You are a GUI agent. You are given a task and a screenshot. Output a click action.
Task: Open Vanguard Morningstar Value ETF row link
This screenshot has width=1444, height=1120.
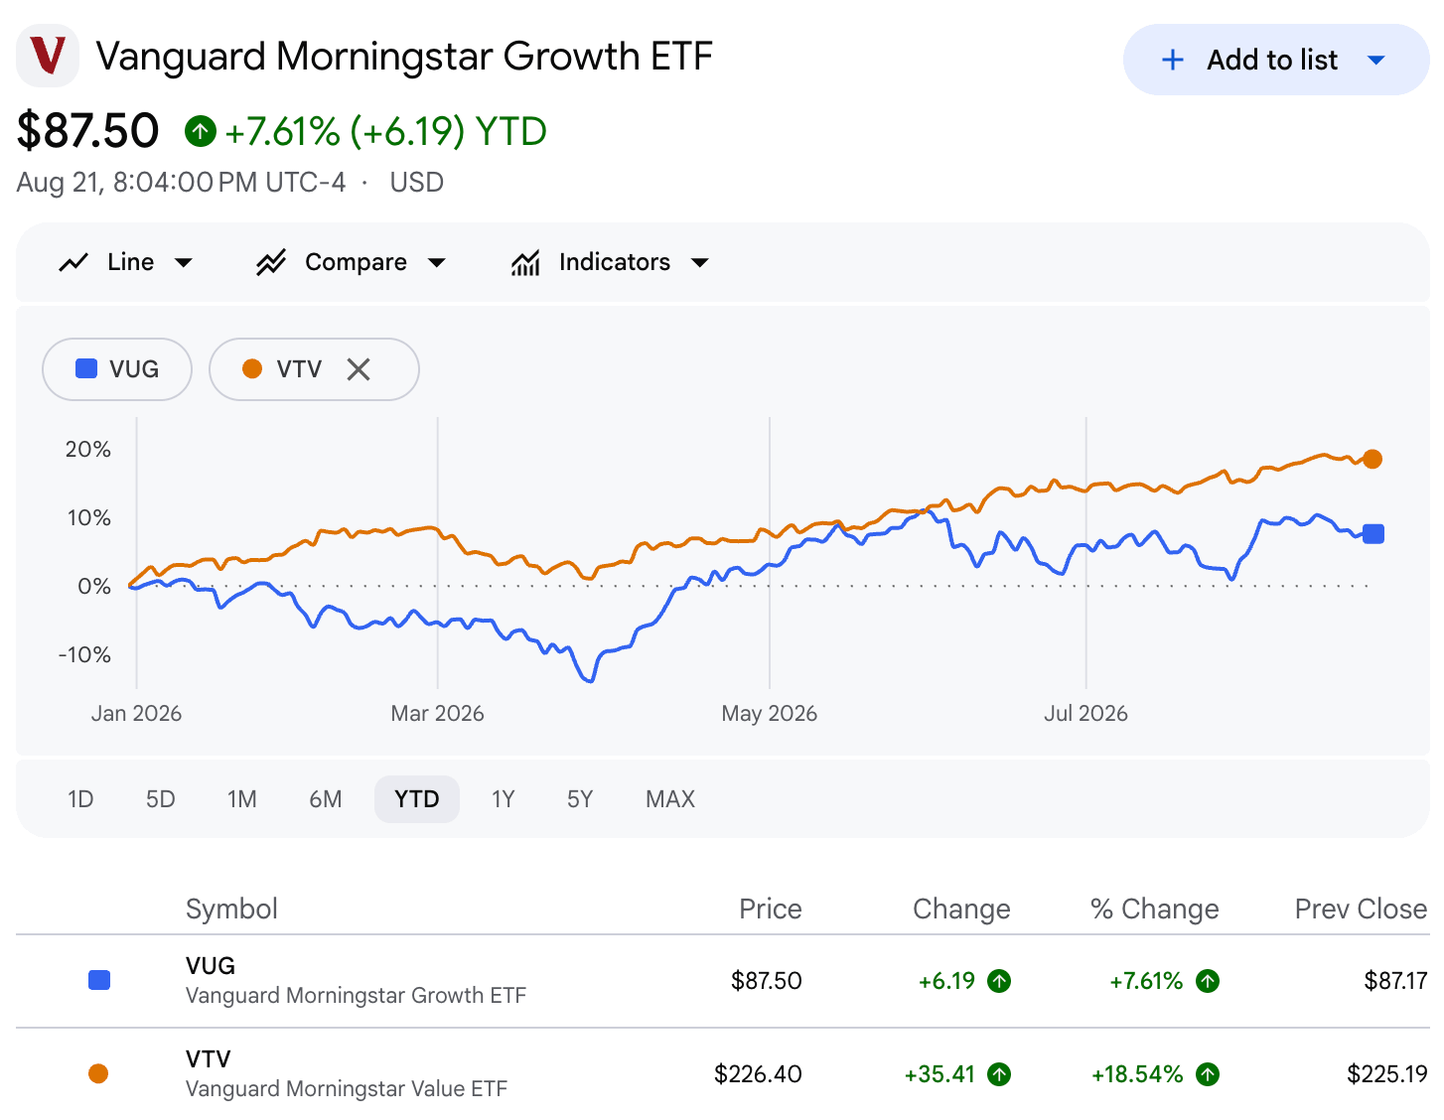347,1088
